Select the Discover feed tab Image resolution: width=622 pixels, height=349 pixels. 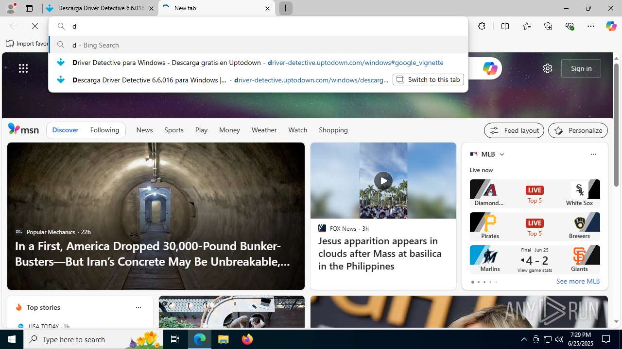tap(65, 130)
